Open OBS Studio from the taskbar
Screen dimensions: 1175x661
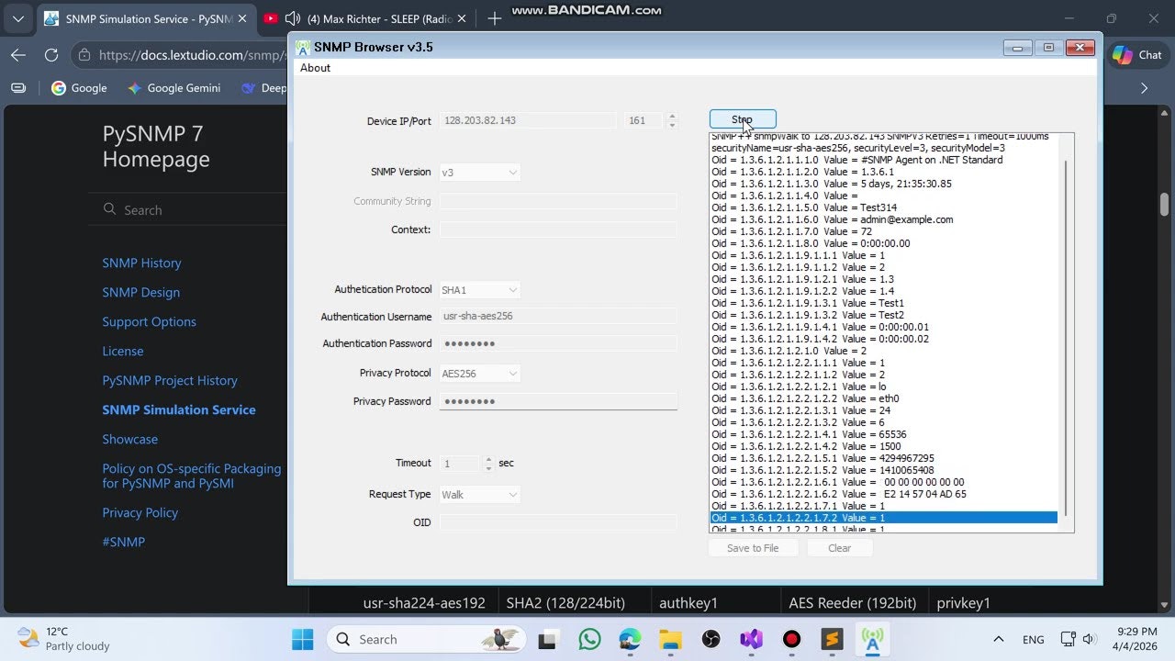pos(711,639)
